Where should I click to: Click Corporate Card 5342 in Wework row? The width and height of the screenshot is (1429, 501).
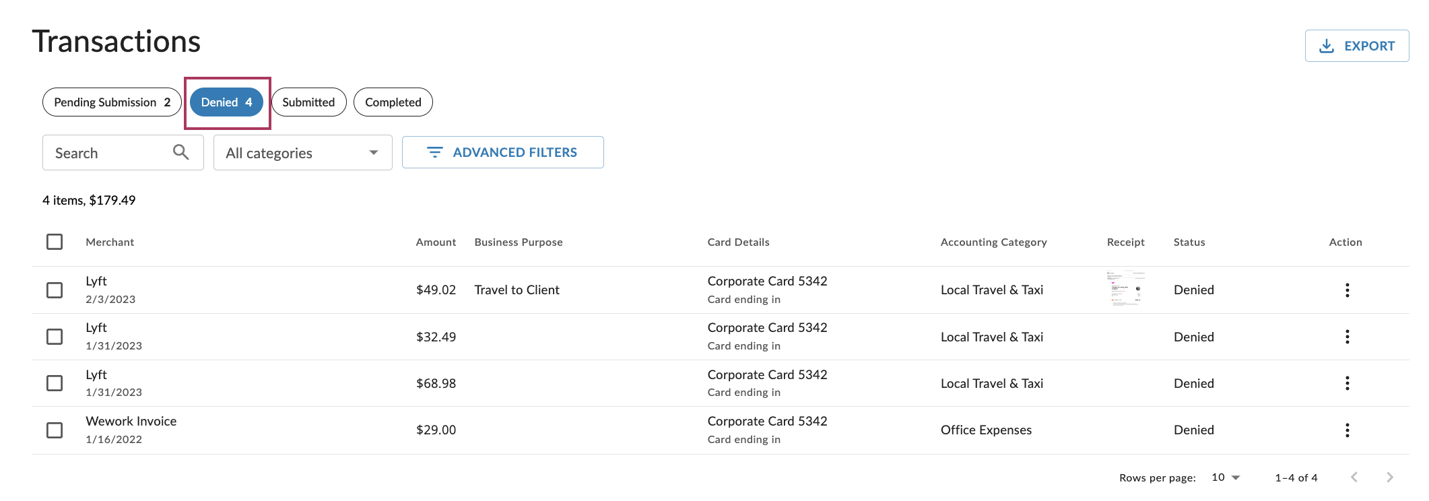pyautogui.click(x=767, y=421)
